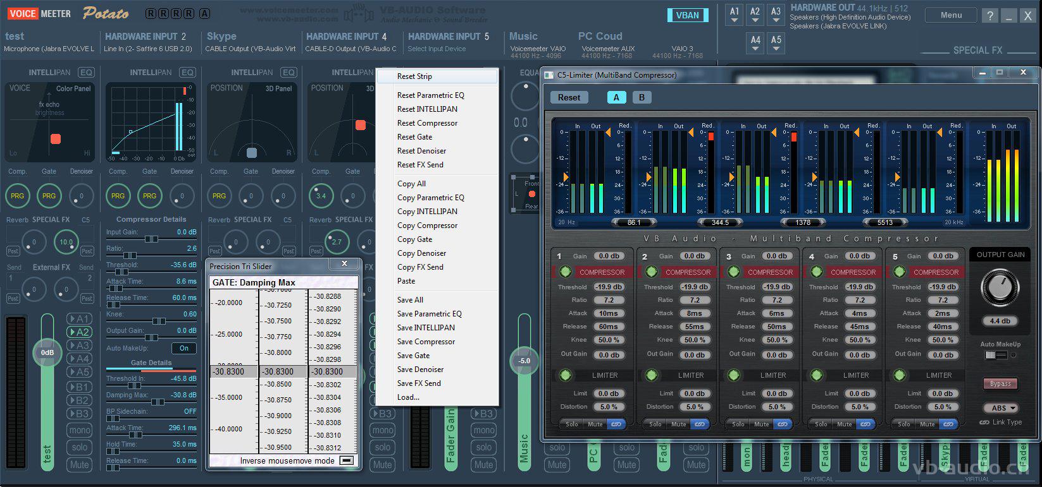
Task: Open A1 hardware output device dropdown
Action: point(734,15)
